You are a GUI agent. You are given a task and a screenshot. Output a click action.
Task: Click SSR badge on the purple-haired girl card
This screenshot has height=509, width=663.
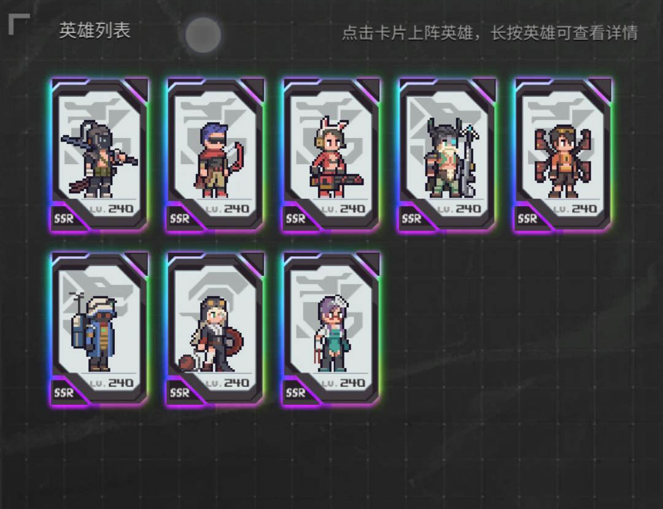(295, 393)
